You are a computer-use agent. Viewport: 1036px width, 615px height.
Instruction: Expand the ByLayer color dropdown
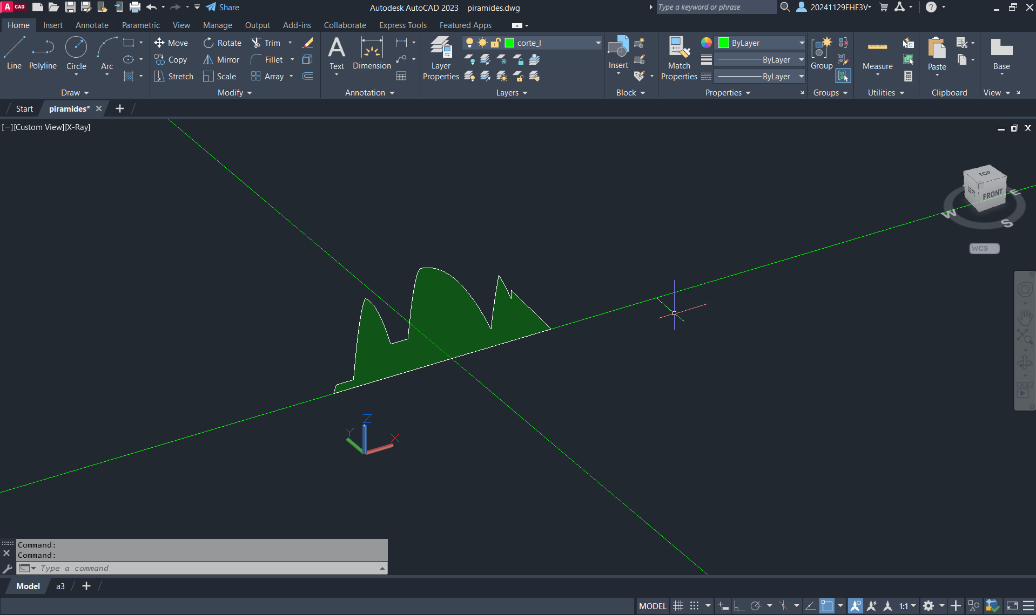click(802, 43)
